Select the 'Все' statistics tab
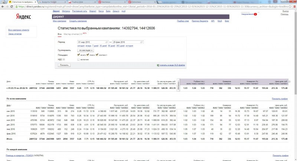The height and width of the screenshot is (161, 297). coord(59,34)
